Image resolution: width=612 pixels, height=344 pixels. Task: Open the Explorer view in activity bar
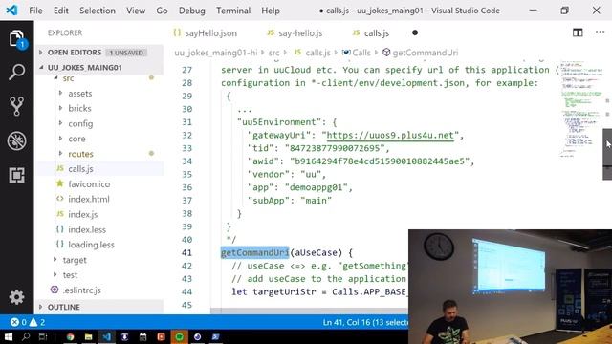tap(17, 38)
